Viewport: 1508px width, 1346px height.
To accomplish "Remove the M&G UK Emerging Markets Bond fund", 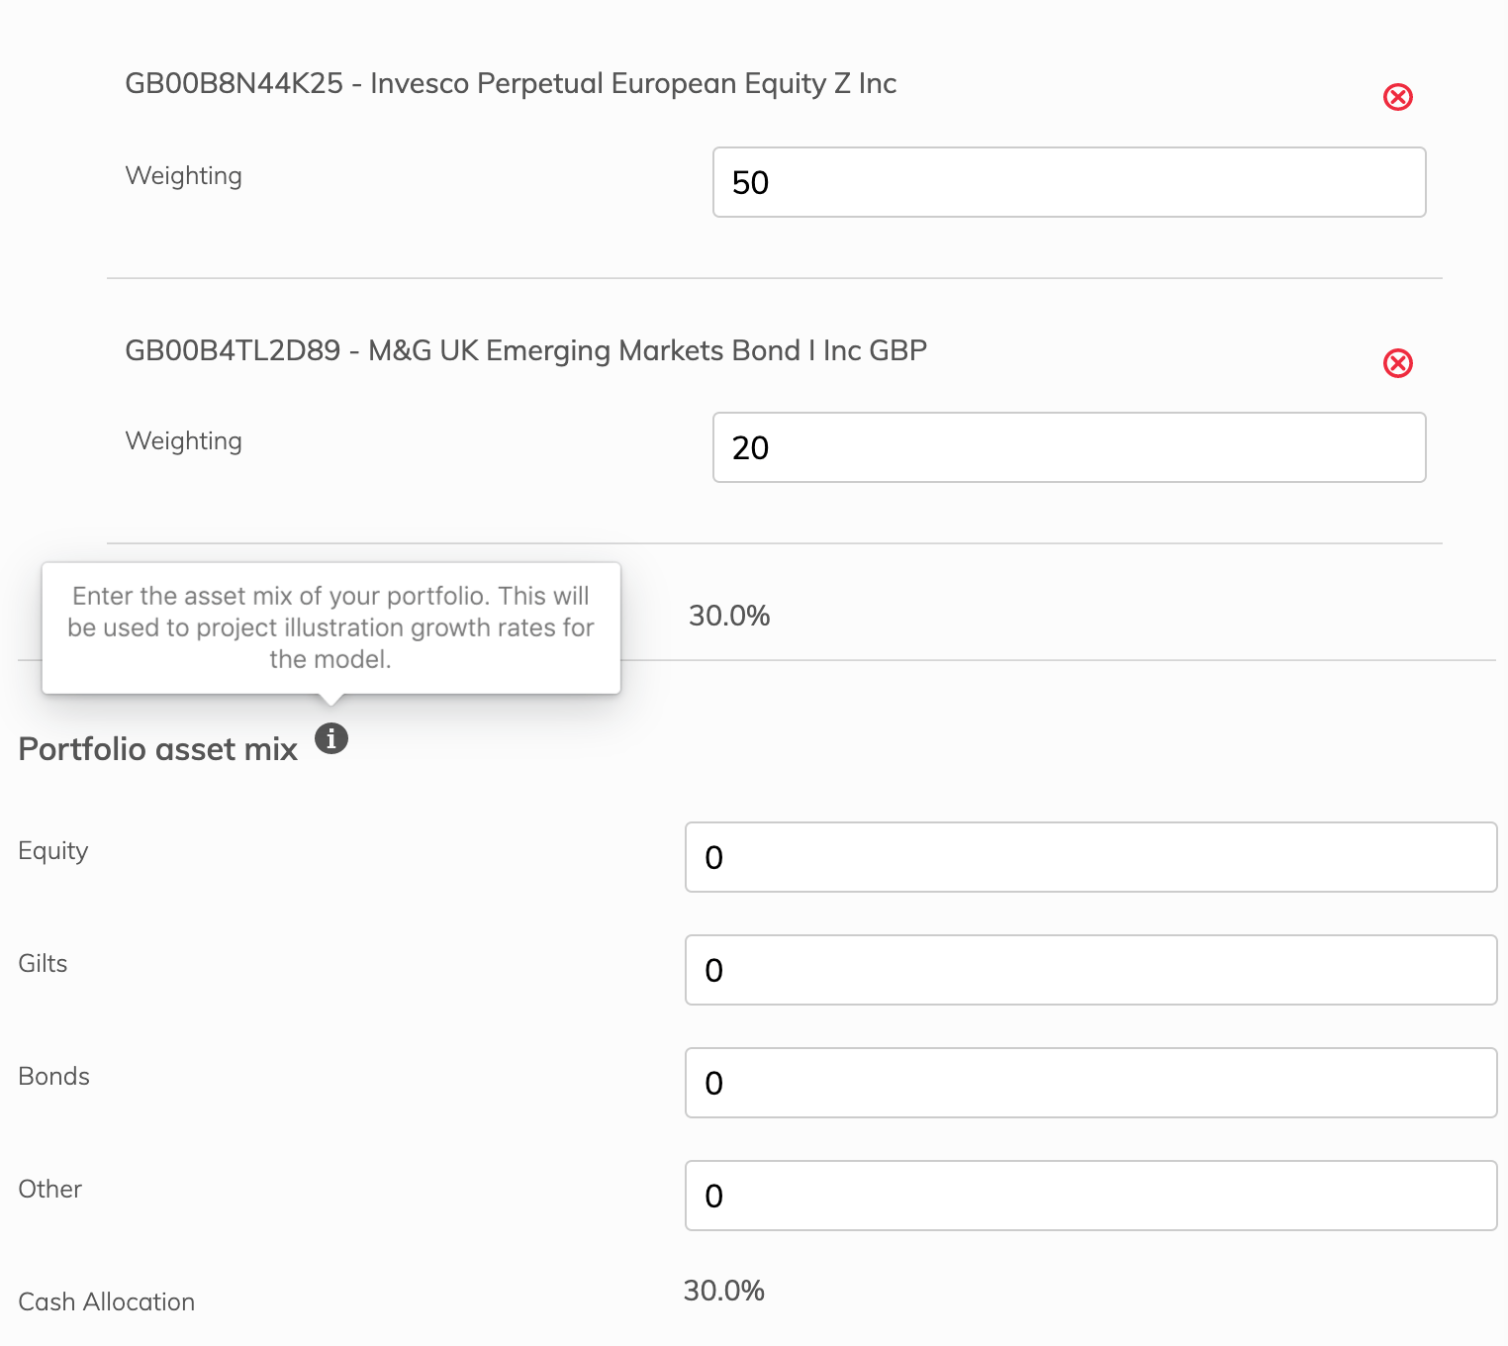I will pos(1397,363).
